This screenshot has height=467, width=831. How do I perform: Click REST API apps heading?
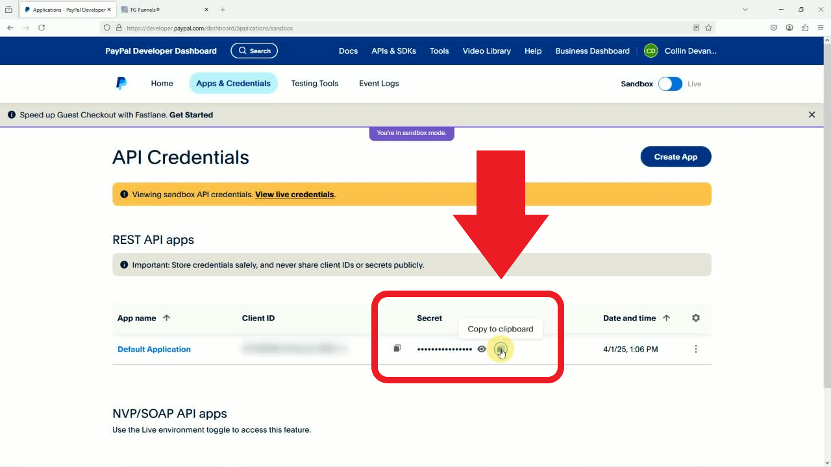[153, 239]
